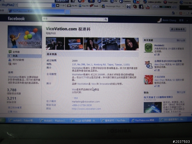Open the account dropdown arrow in header
This screenshot has width=192, height=144.
tap(187, 21)
